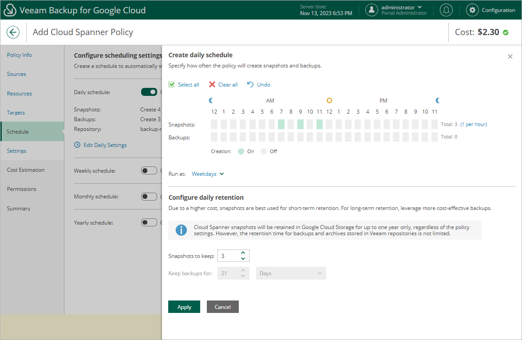Click the Undo link

pos(263,85)
